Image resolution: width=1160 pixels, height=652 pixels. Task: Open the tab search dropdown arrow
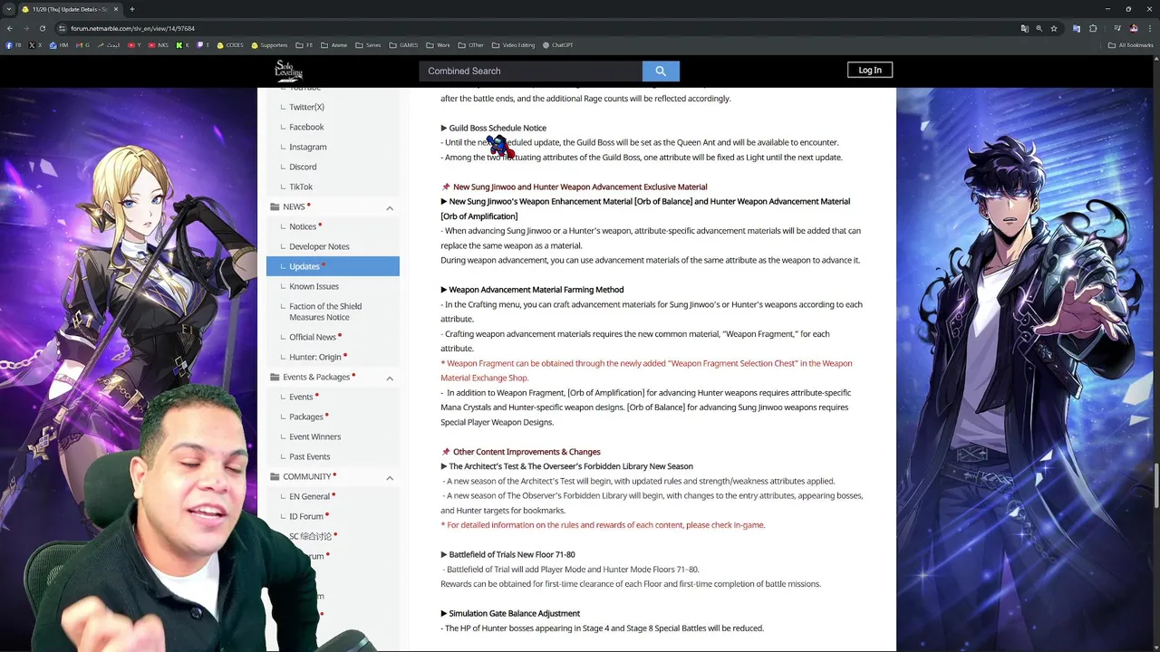point(9,9)
